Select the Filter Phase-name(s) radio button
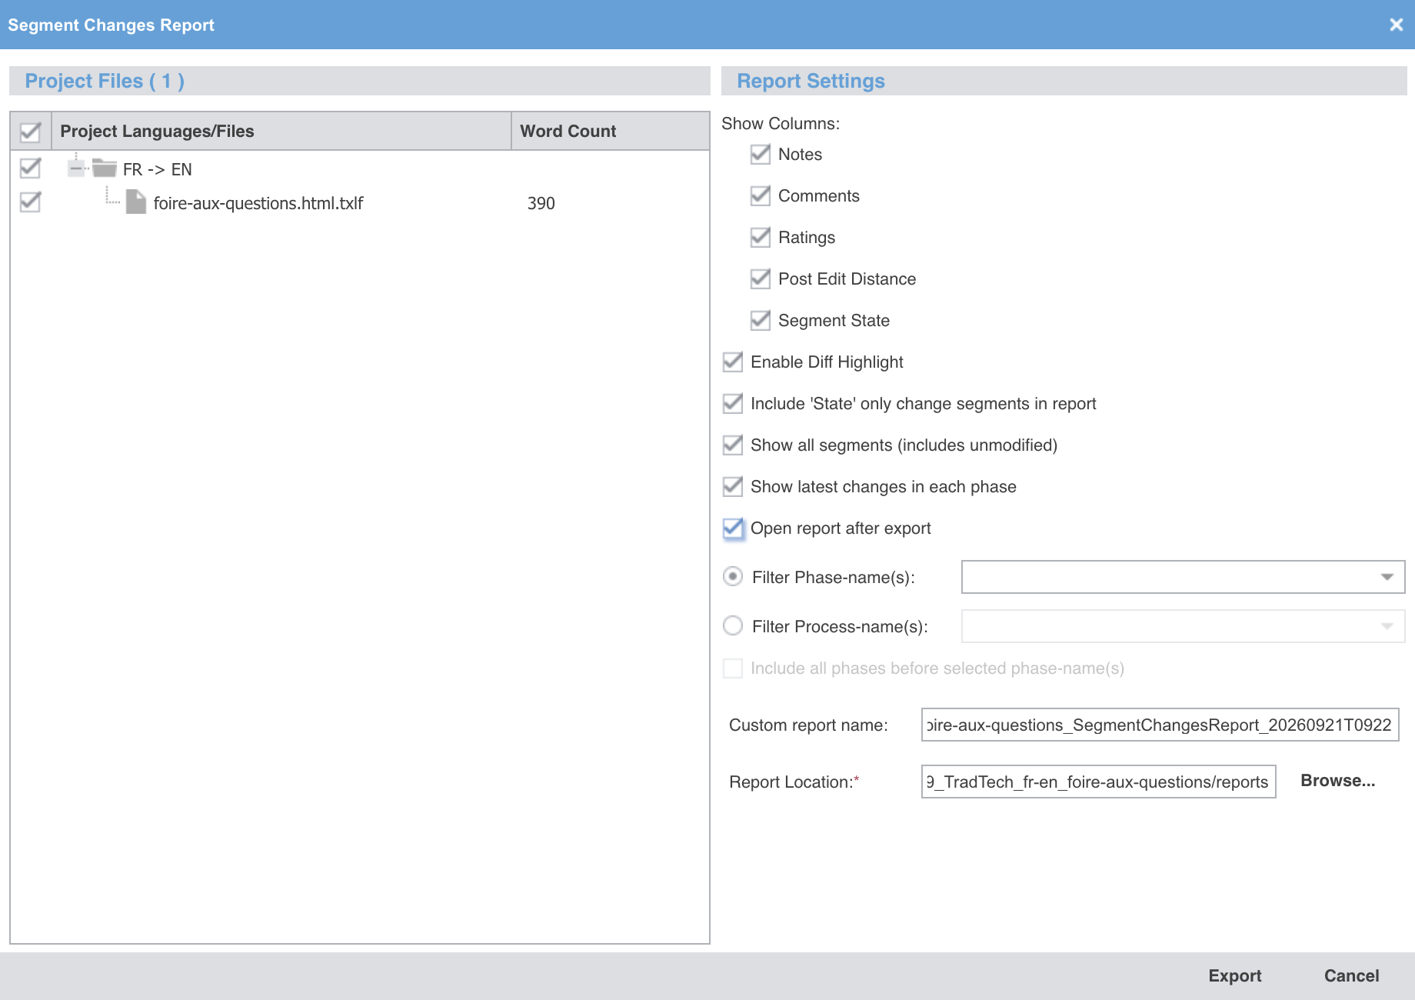Viewport: 1415px width, 1000px height. pyautogui.click(x=733, y=576)
